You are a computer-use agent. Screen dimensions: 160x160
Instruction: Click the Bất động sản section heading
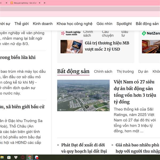pos(73,71)
